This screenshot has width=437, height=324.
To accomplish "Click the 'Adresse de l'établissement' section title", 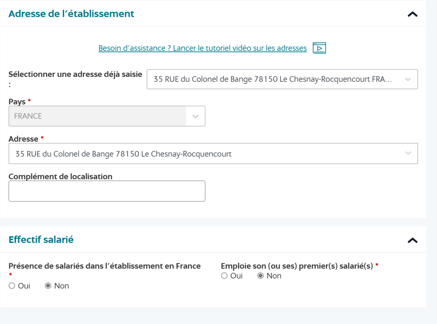I will tap(71, 14).
